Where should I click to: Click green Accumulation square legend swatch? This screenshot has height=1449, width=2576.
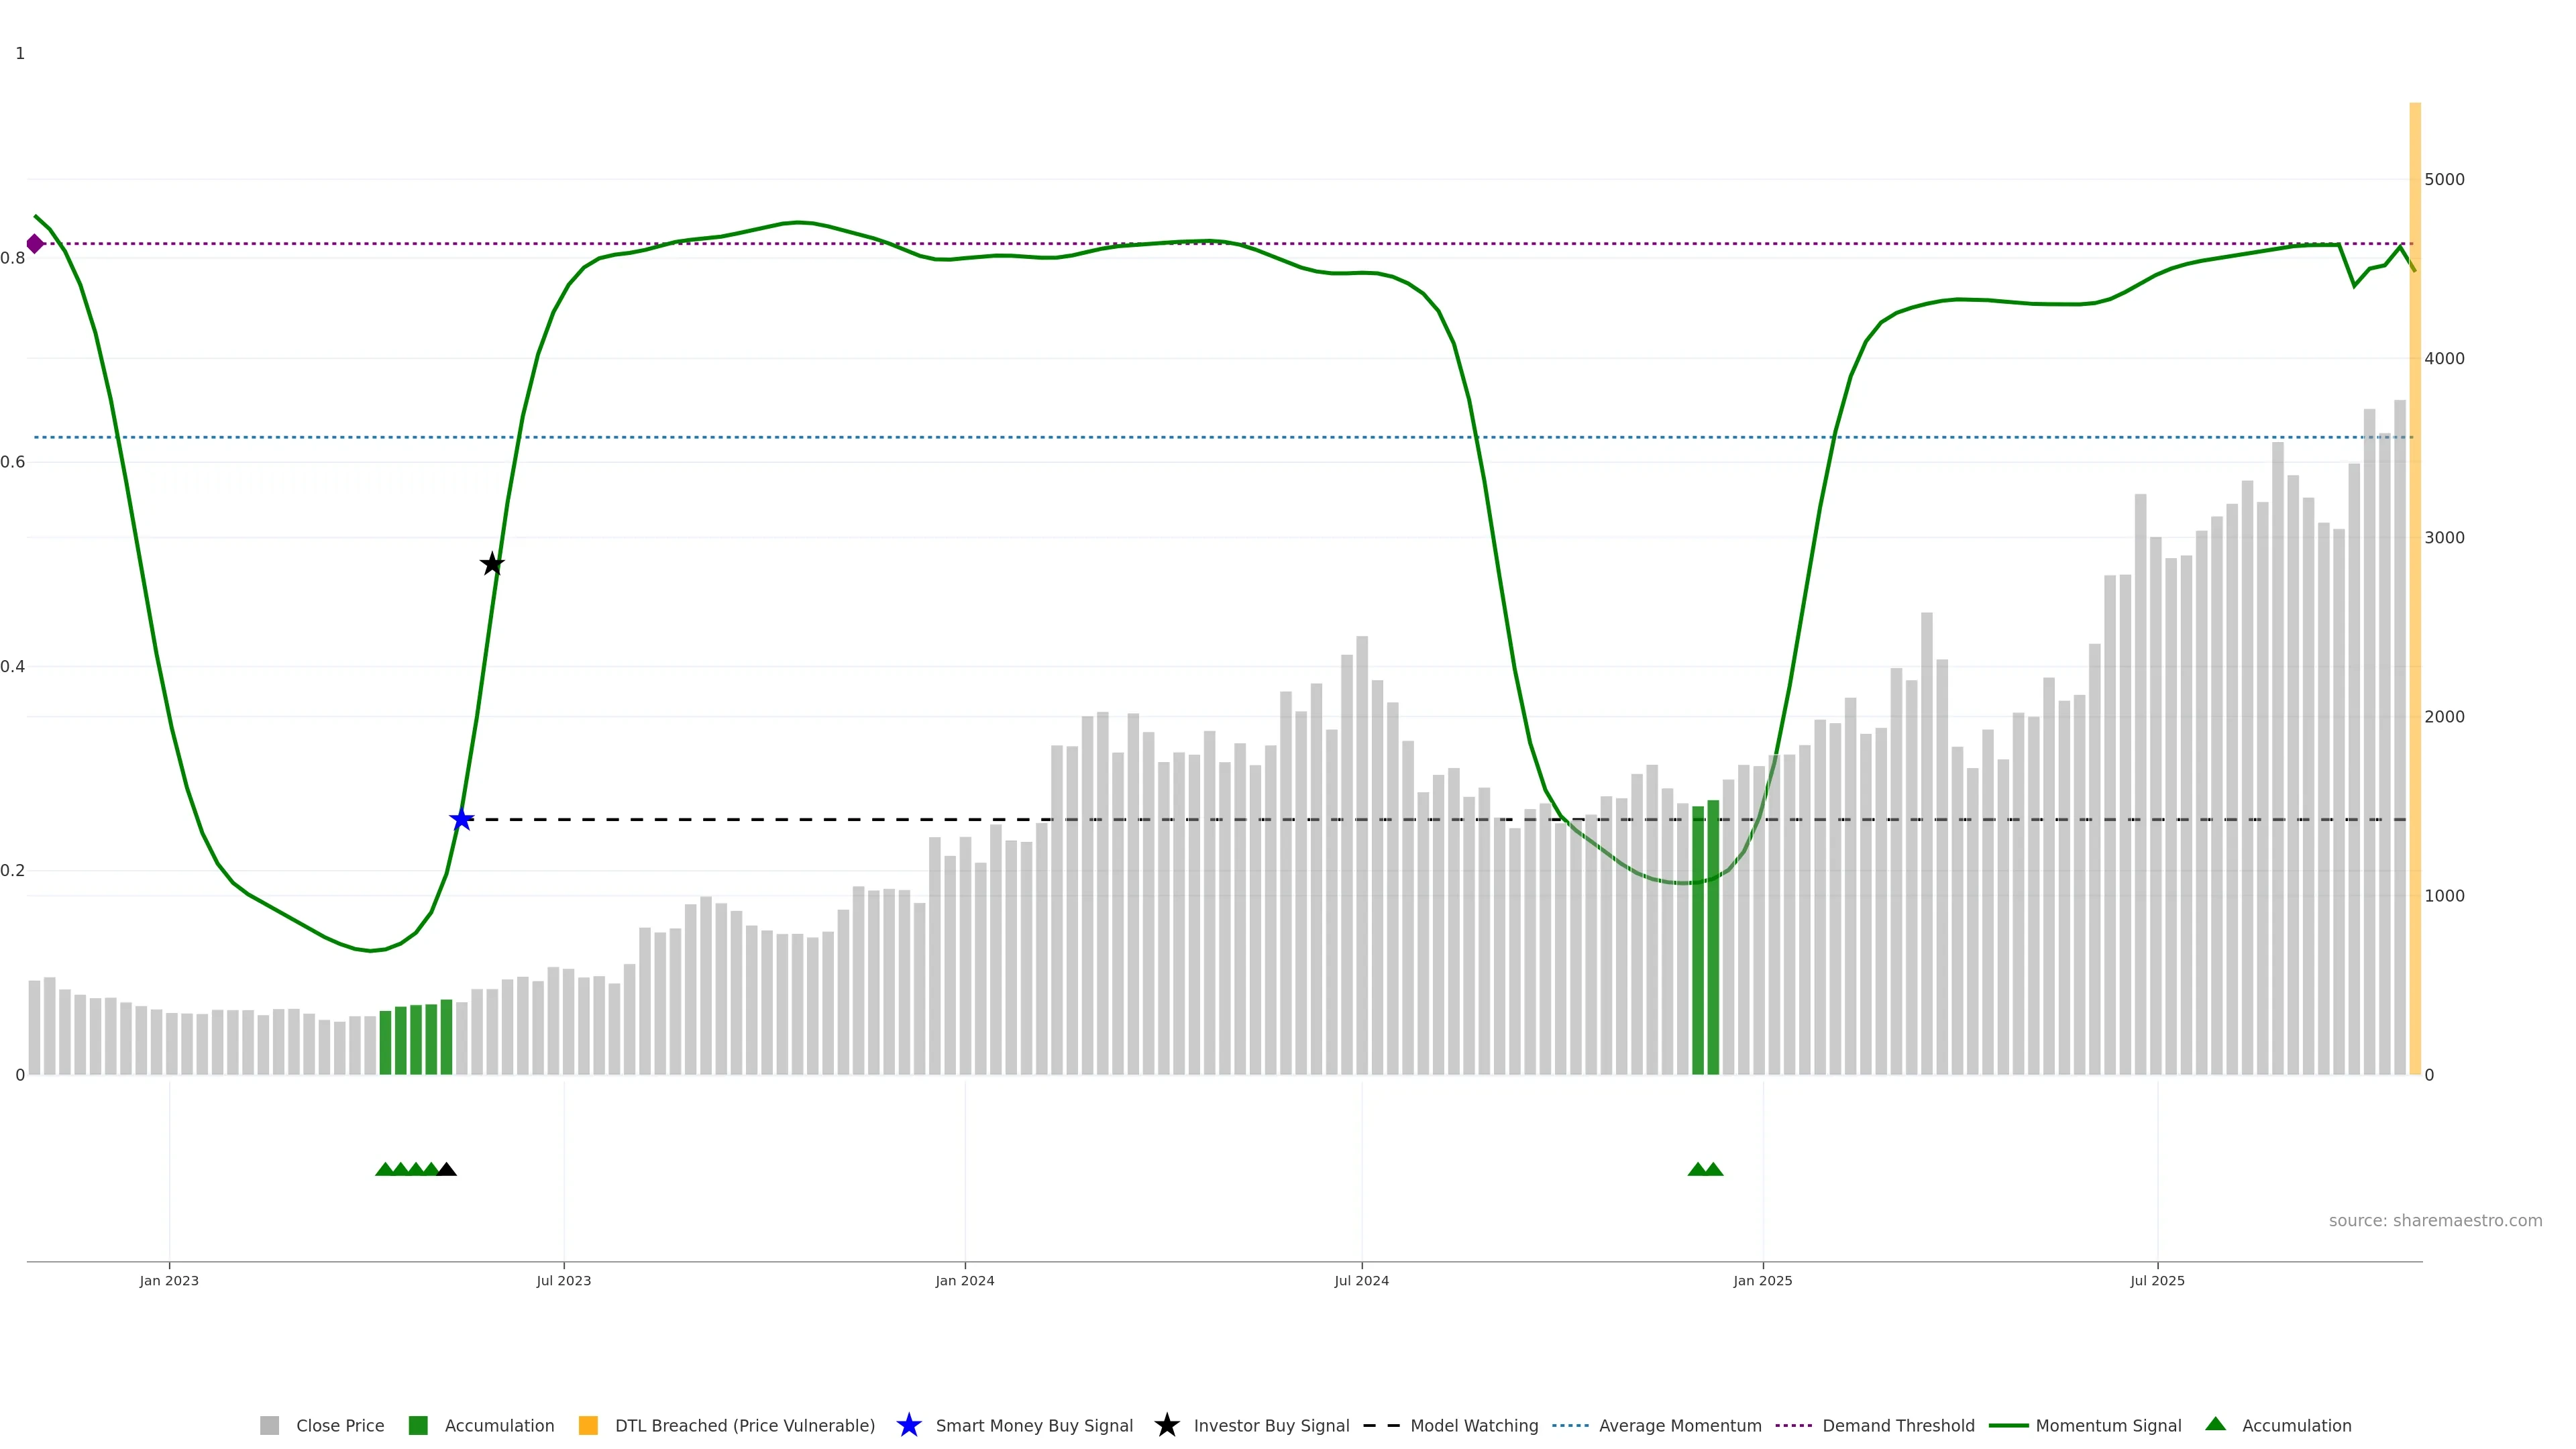418,1425
